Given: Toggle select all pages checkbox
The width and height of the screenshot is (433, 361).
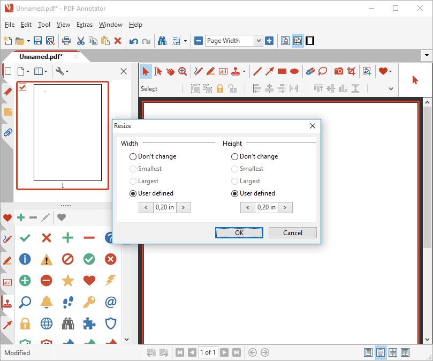Looking at the screenshot, I should [8, 71].
